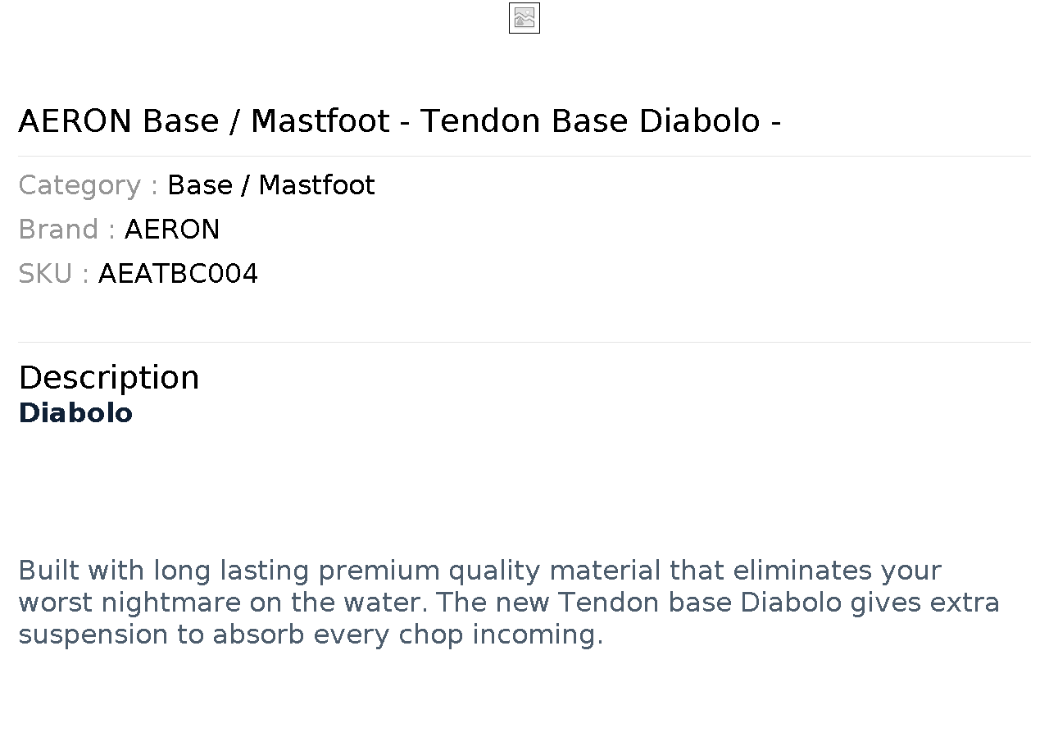Click 'AERON' at start of title
Image resolution: width=1049 pixels, height=737 pixels.
pos(75,121)
